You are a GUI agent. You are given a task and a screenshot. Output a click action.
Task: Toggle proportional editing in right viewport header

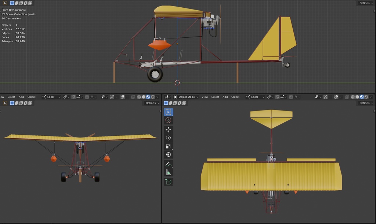click(x=291, y=97)
